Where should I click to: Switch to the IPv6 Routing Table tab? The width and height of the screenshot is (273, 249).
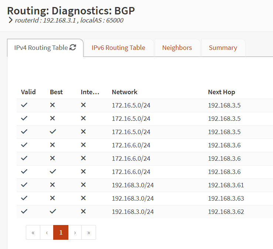[118, 48]
